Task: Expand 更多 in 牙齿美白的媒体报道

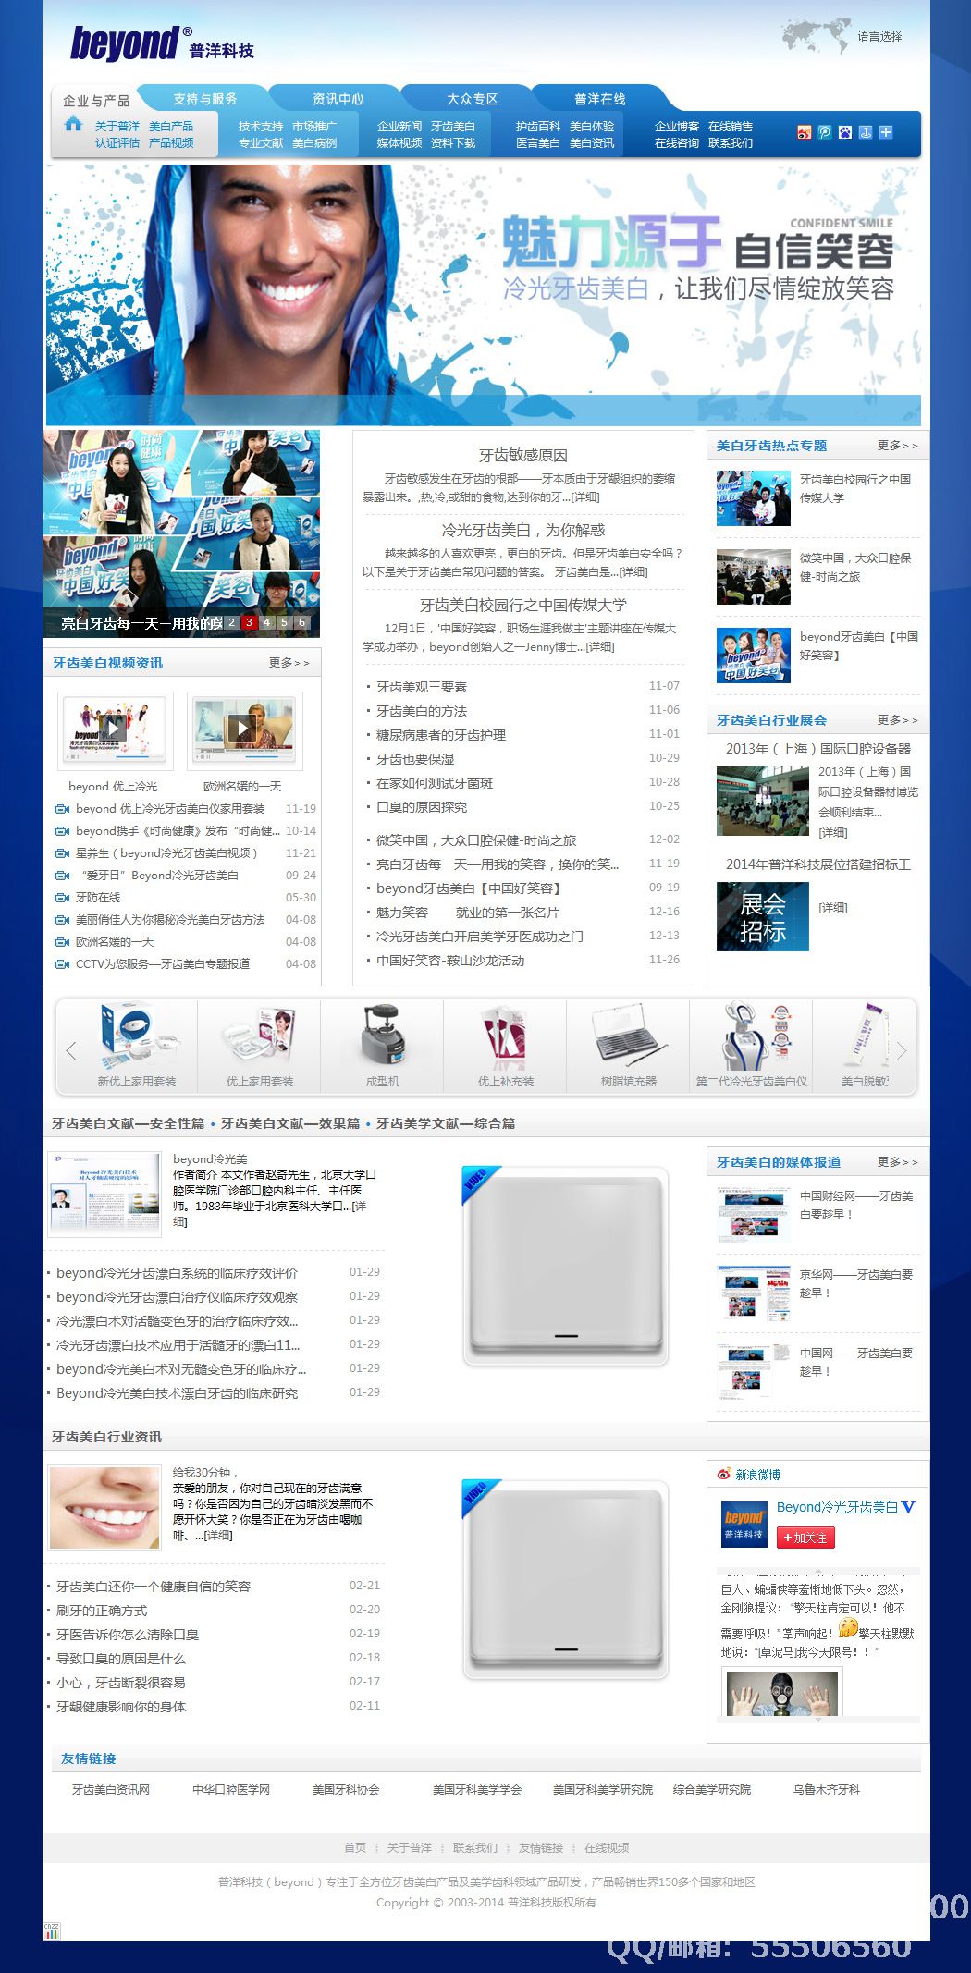Action: 897,1161
